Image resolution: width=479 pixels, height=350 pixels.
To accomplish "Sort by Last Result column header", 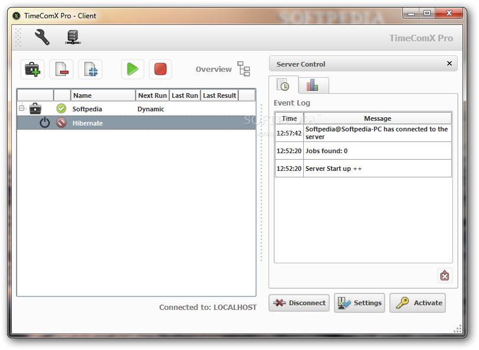I will (219, 95).
